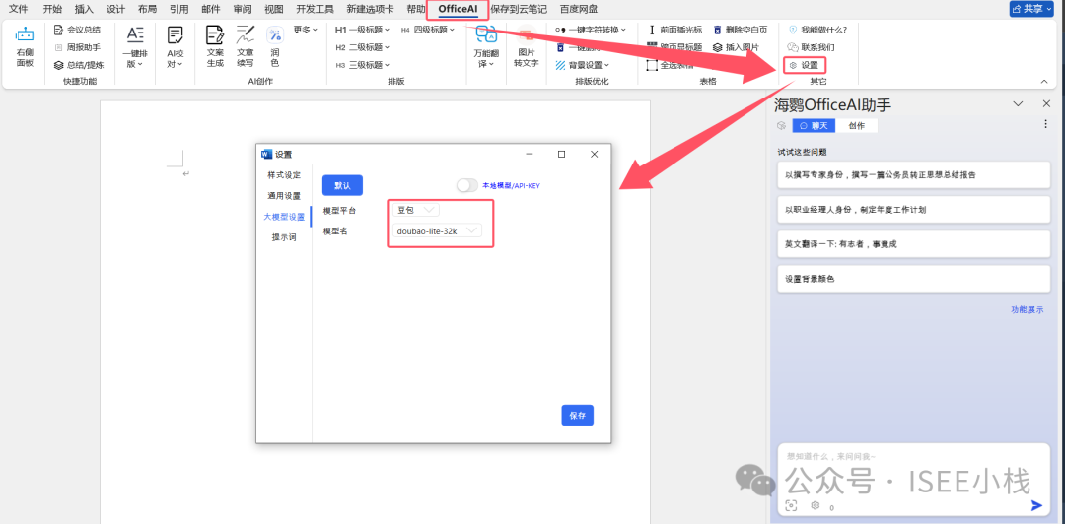
Task: Open the assistant panel three-dot menu
Action: pyautogui.click(x=1045, y=125)
